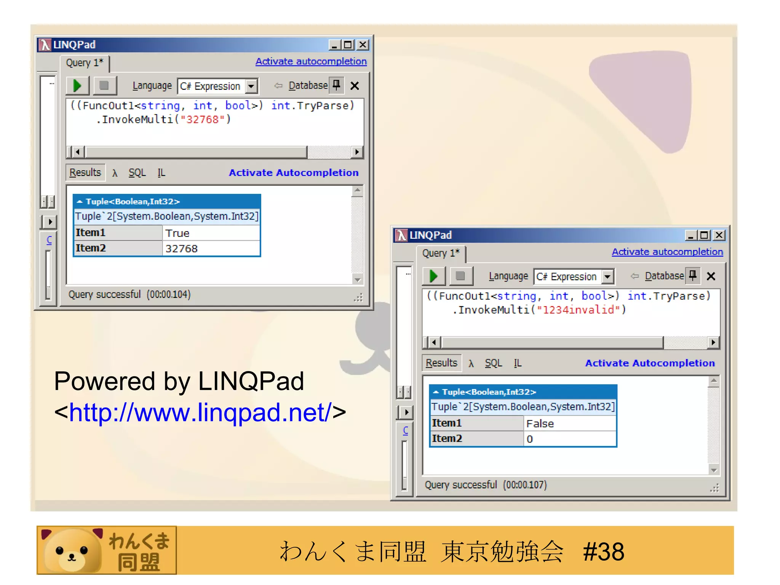Click side-panel 'C' link in lower-right window
Screen dimensions: 780x585
[406, 430]
